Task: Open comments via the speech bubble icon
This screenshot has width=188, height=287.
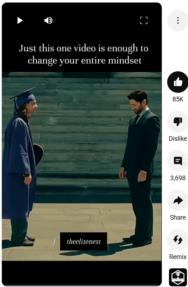Action: 178,161
